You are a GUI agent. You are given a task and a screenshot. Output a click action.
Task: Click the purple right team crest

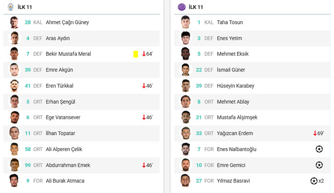point(181,7)
